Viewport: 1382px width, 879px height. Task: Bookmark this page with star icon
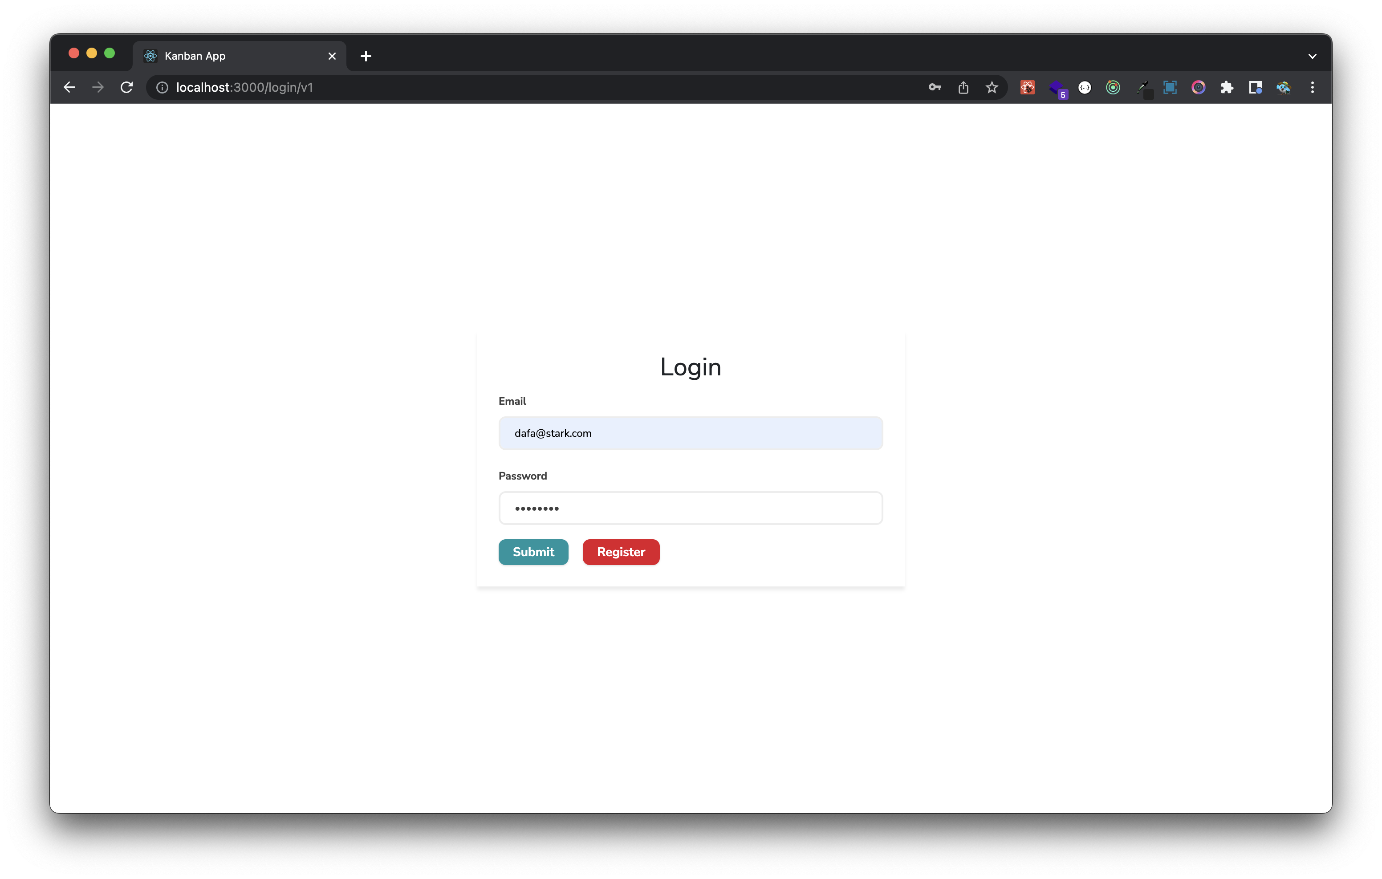[992, 87]
